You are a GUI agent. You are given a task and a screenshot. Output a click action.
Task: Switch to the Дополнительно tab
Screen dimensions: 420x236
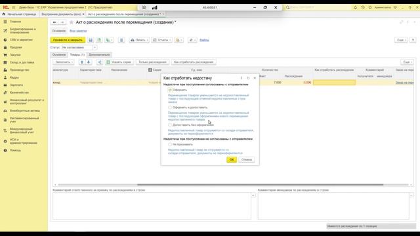(99, 54)
